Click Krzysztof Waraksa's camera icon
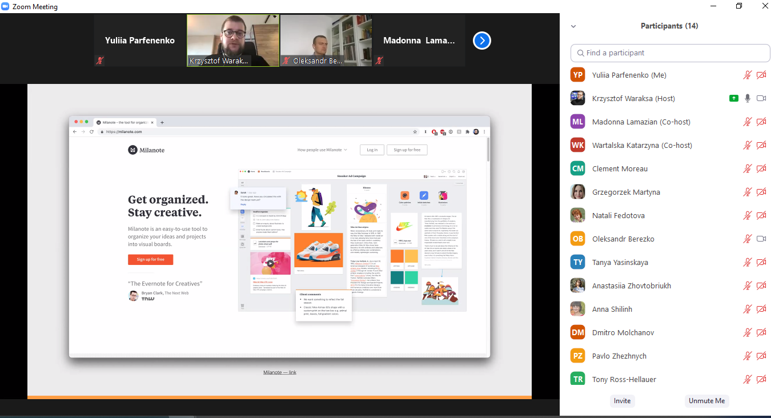771x418 pixels. (x=761, y=98)
